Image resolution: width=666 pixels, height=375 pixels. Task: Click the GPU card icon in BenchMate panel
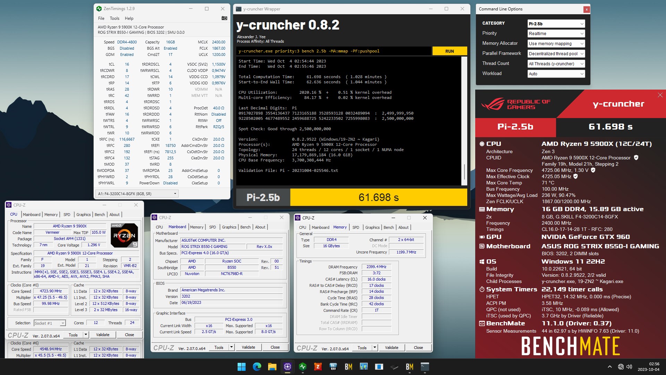482,237
